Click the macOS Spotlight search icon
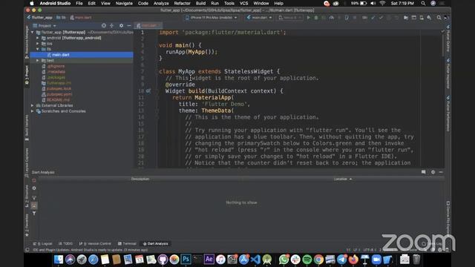Viewport: 475px width, 267px height. tap(423, 3)
